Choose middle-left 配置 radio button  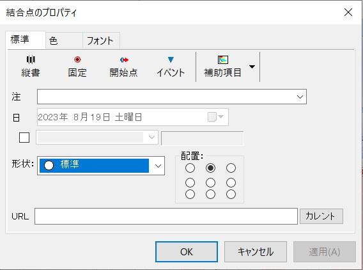tap(190, 182)
